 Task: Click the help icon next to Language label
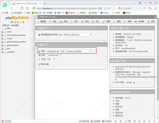coord(58,52)
